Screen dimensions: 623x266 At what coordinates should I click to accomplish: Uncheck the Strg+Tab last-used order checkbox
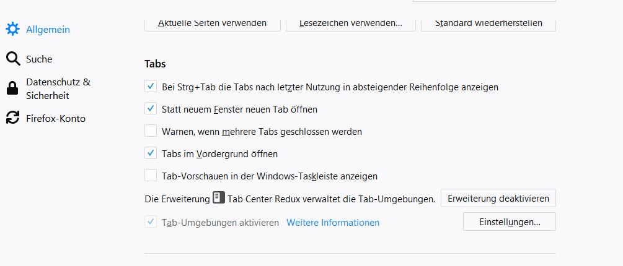[x=151, y=87]
